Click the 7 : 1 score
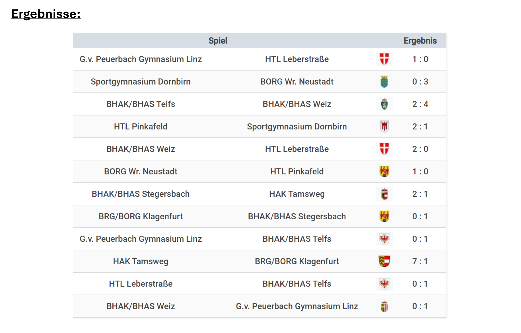Viewport: 521px width, 333px height. pyautogui.click(x=420, y=261)
